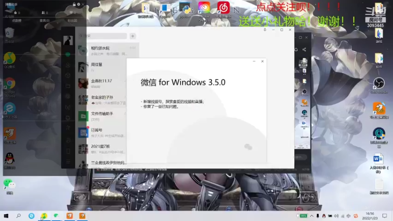Open the Channels butterfly icon in WeChat sidebar
The width and height of the screenshot is (393, 221).
pyautogui.click(x=68, y=107)
